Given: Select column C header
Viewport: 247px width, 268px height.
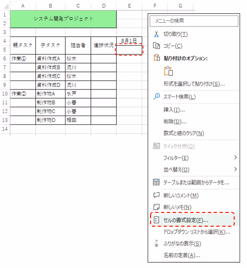Looking at the screenshot, I should click(78, 6).
